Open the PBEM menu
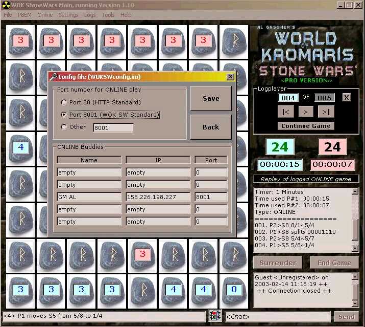The image size is (365, 327). [25, 15]
